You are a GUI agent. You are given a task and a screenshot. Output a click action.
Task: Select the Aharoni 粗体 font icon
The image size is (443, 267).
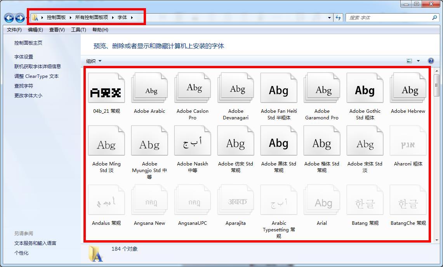pyautogui.click(x=408, y=141)
